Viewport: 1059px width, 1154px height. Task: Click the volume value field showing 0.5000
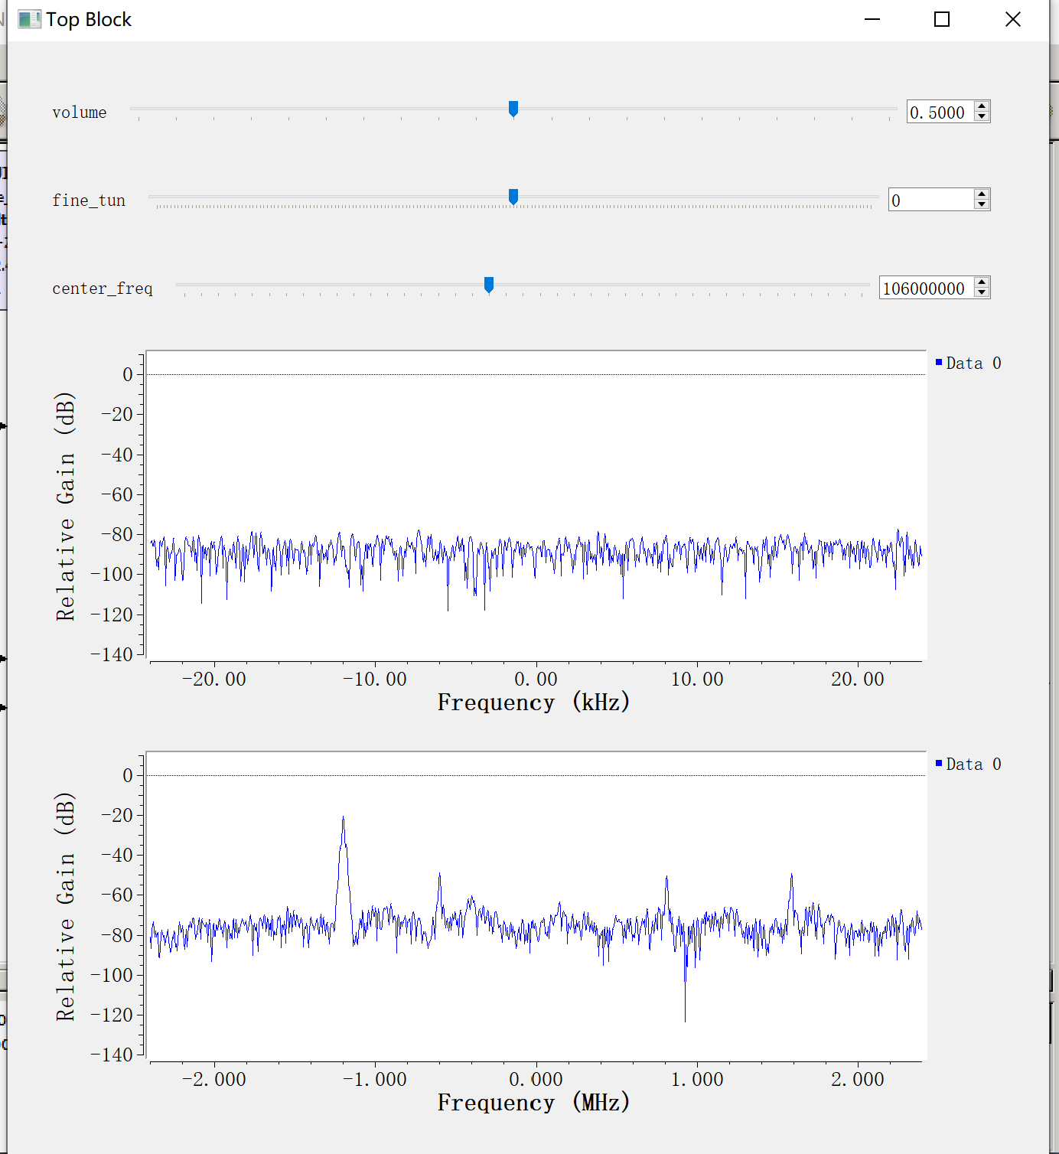[940, 112]
